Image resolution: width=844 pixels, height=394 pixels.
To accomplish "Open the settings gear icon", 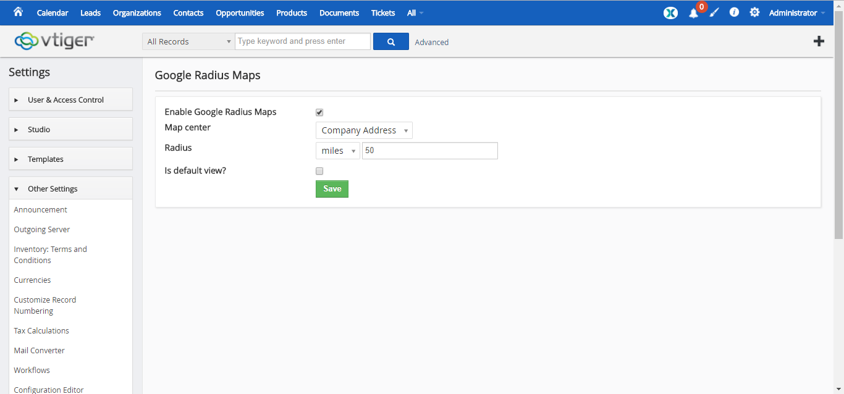I will (754, 12).
